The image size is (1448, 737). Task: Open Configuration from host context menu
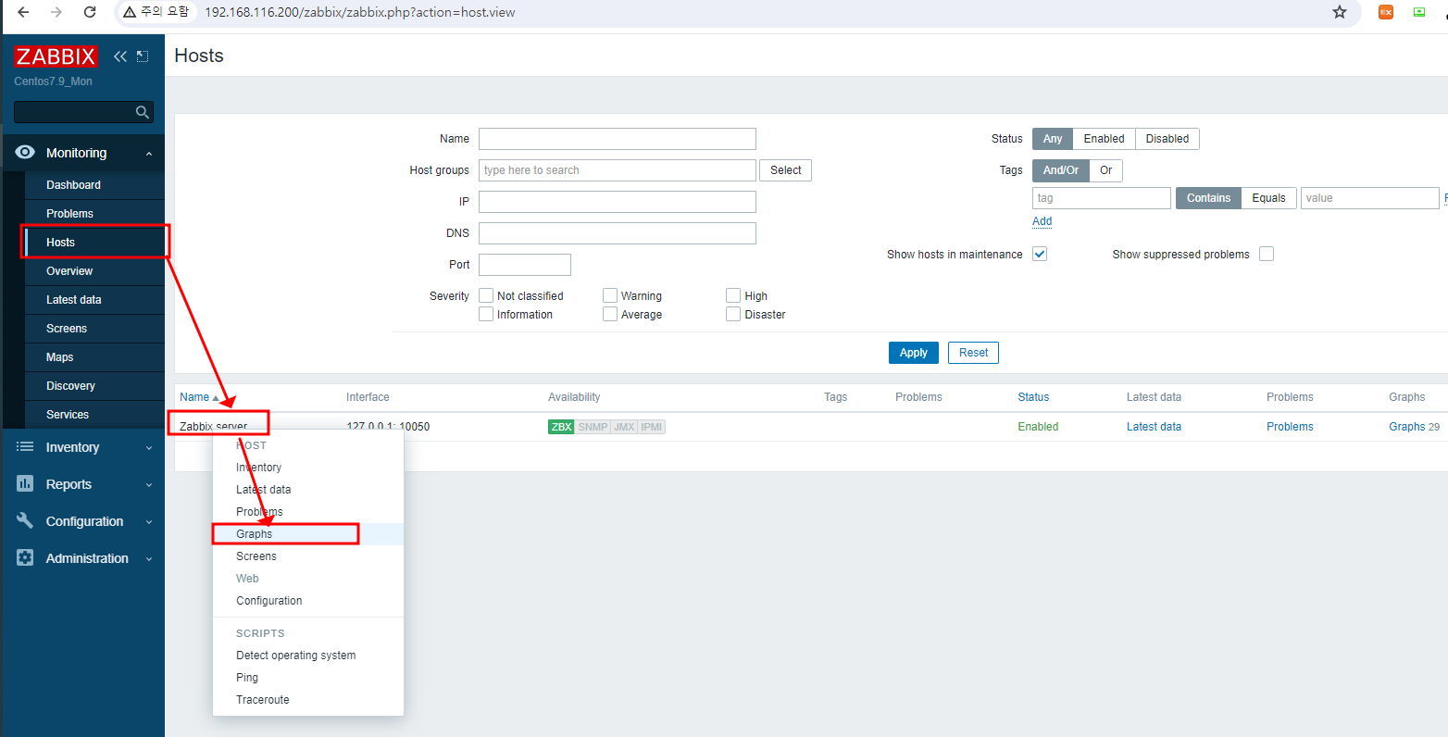click(x=307, y=601)
